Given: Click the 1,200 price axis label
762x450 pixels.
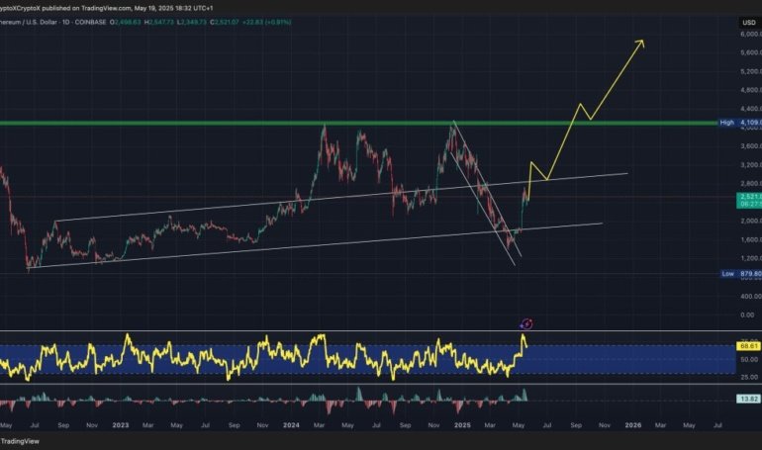Looking at the screenshot, I should pos(751,258).
